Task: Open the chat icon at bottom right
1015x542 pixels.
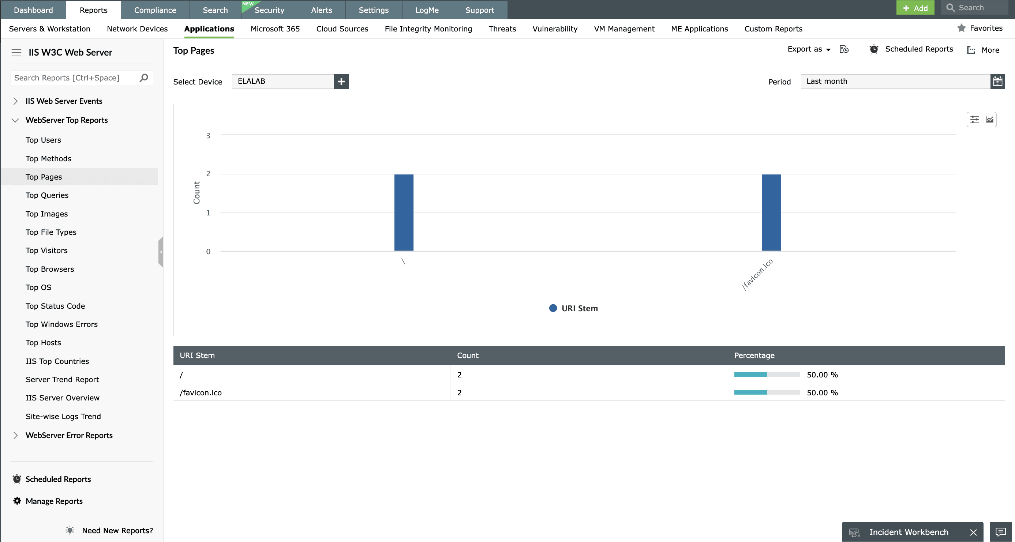Action: tap(1000, 532)
